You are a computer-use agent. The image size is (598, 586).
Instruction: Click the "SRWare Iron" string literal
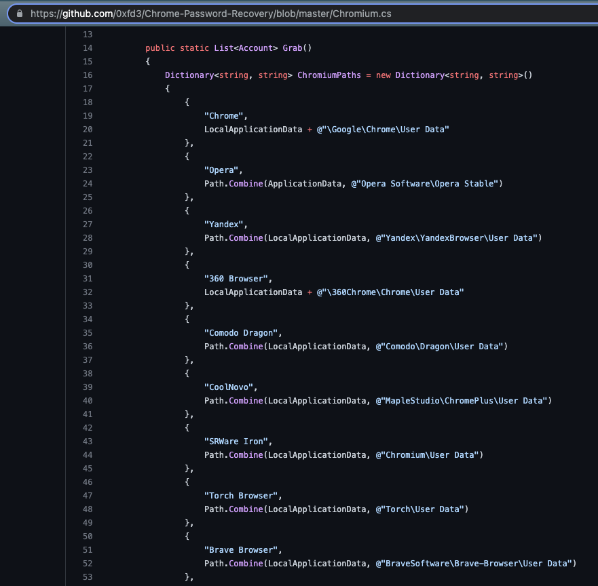click(236, 442)
